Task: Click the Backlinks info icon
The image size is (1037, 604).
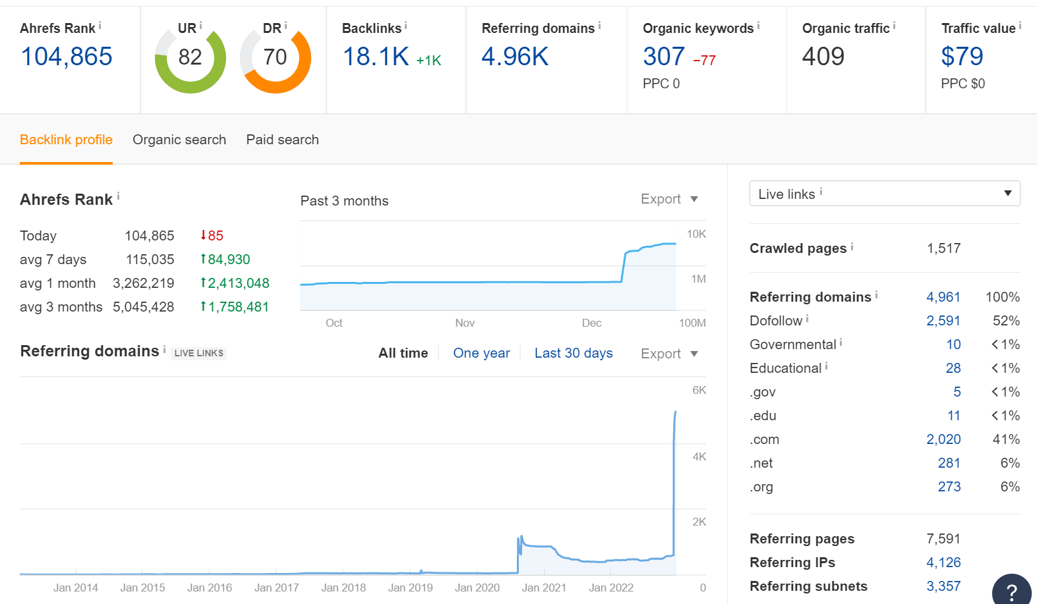Action: [x=405, y=26]
